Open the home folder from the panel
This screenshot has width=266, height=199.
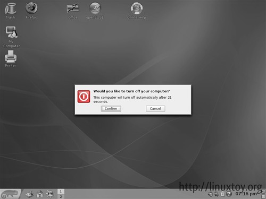tap(40, 194)
